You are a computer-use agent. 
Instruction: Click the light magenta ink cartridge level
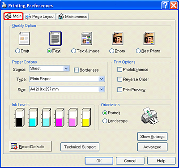[x=72, y=118]
